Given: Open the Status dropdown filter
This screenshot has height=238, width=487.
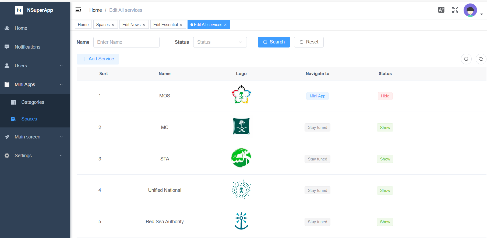Looking at the screenshot, I should (220, 42).
